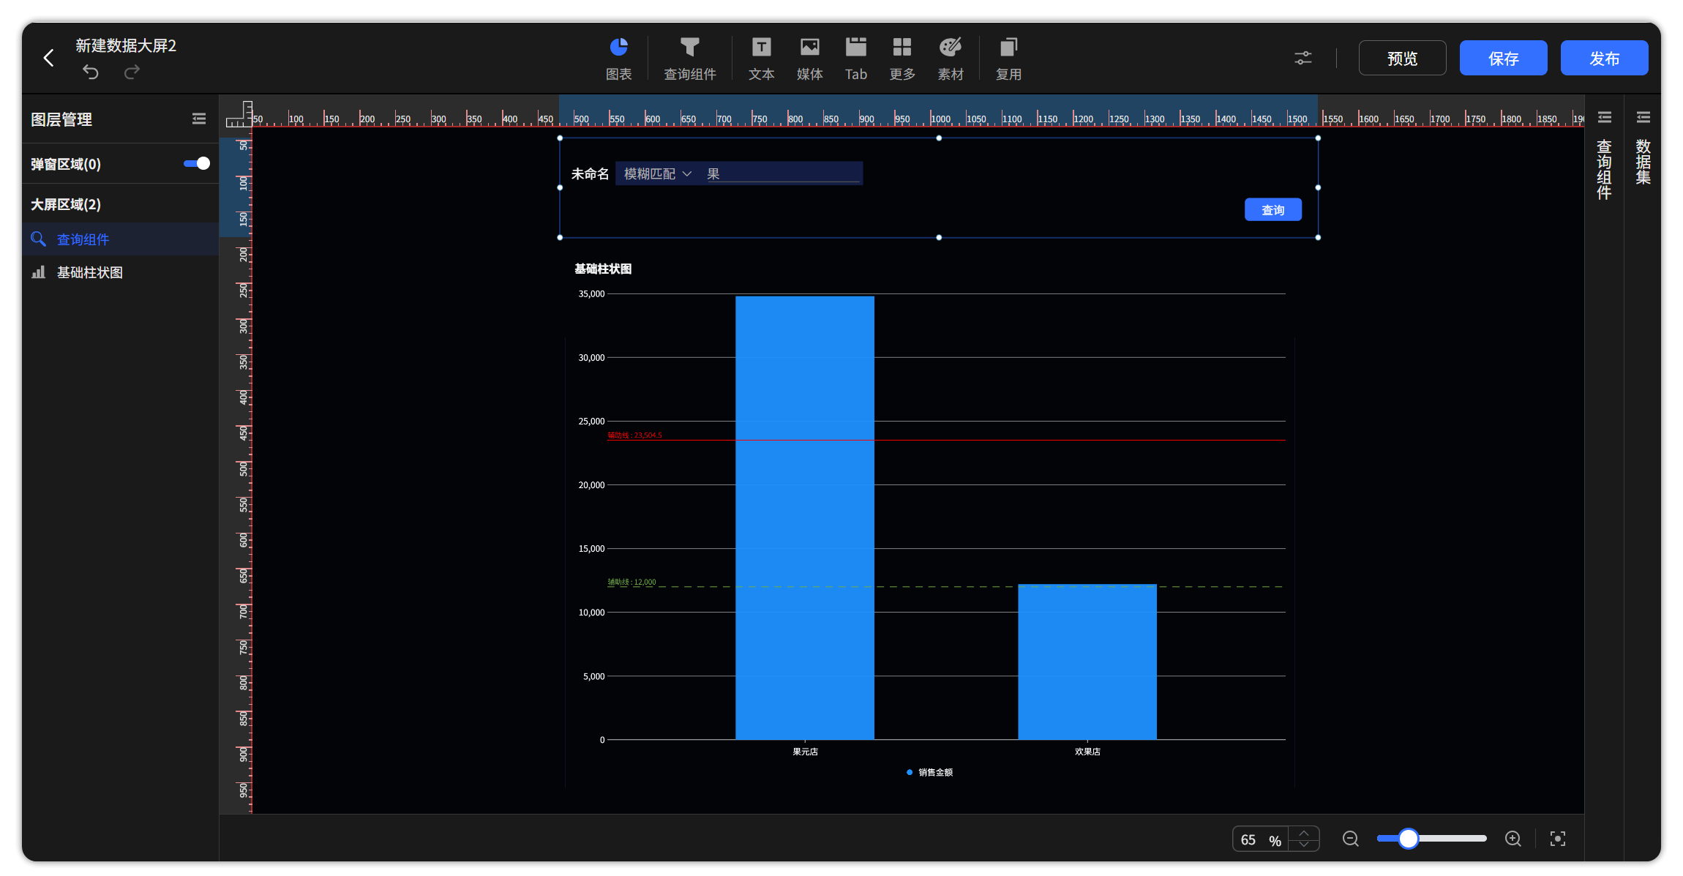
Task: Insert a 文本 text element
Action: tap(761, 59)
